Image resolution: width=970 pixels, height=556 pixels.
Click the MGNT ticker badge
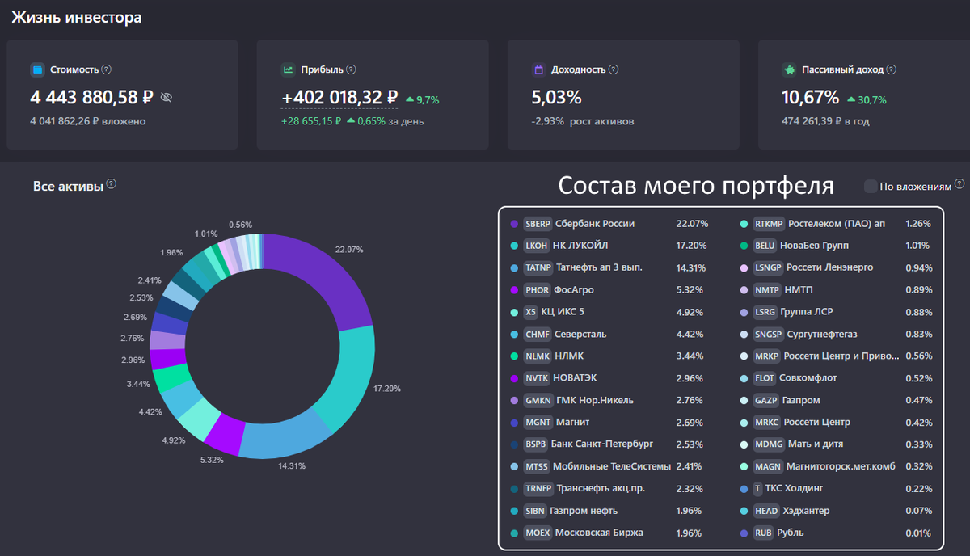click(x=537, y=423)
